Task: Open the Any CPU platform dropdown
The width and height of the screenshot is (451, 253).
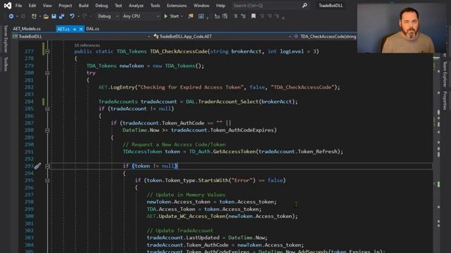Action: click(141, 16)
